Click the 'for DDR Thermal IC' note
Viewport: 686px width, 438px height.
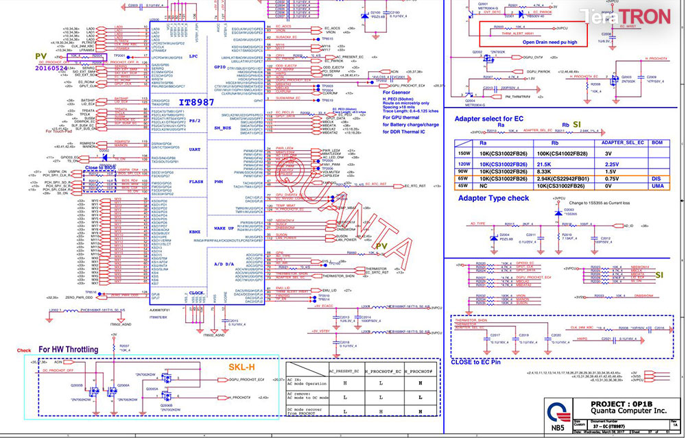pyautogui.click(x=404, y=132)
